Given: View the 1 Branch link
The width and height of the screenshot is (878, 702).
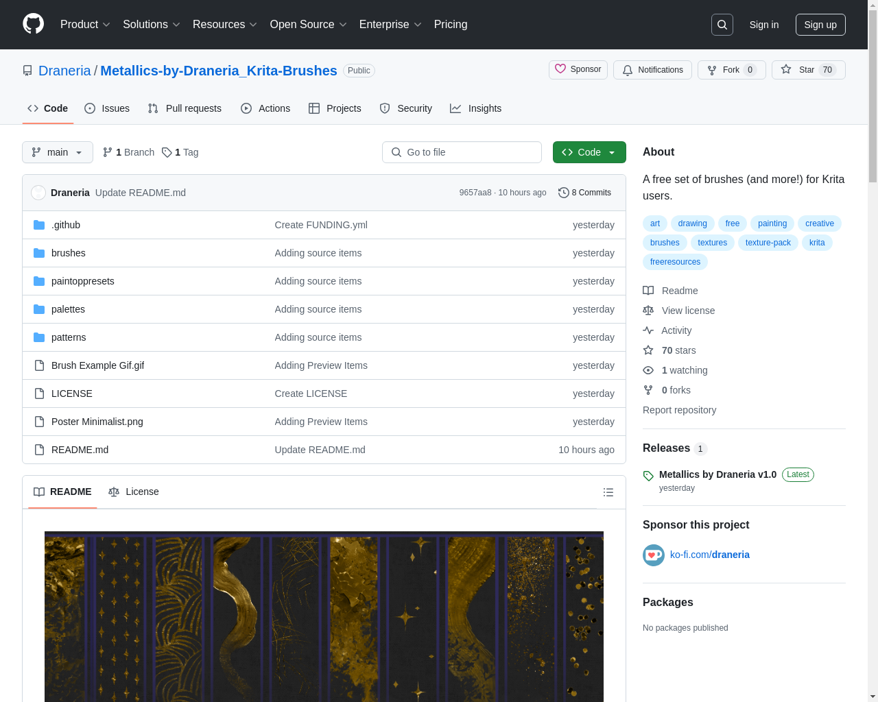Looking at the screenshot, I should [128, 152].
